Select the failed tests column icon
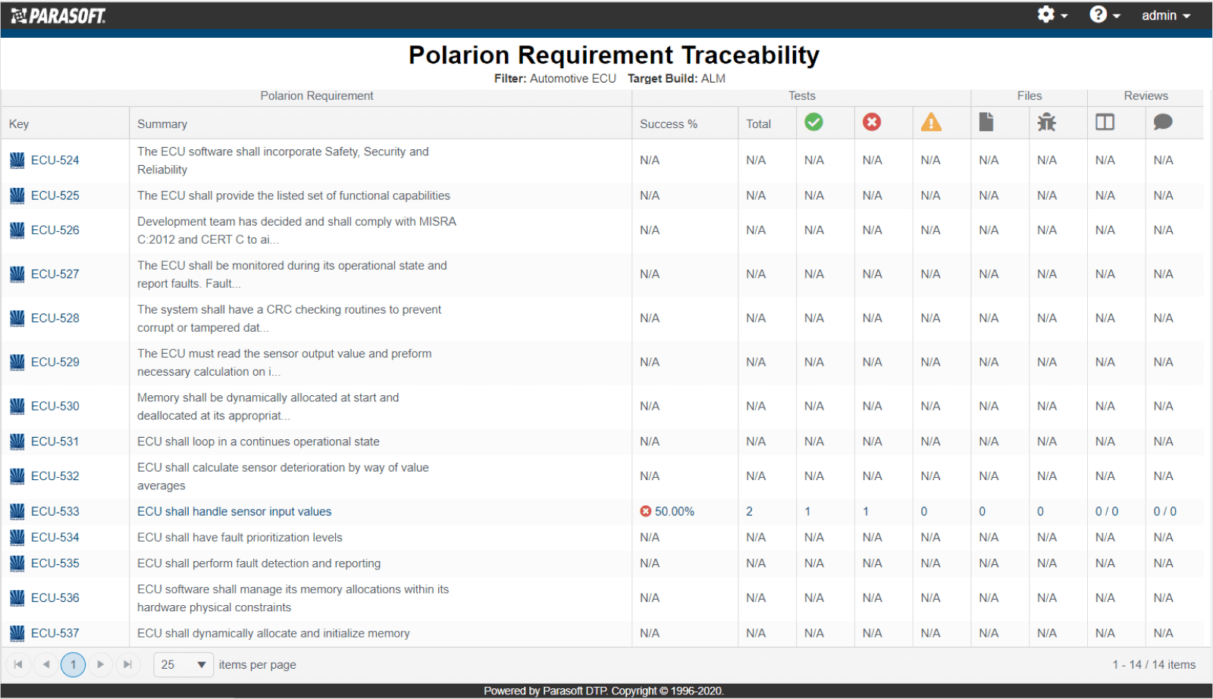This screenshot has height=699, width=1213. 872,122
